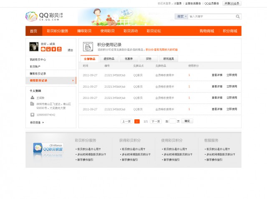This screenshot has width=267, height=199.
Task: Click the user avatar photo
Action: pos(34,47)
